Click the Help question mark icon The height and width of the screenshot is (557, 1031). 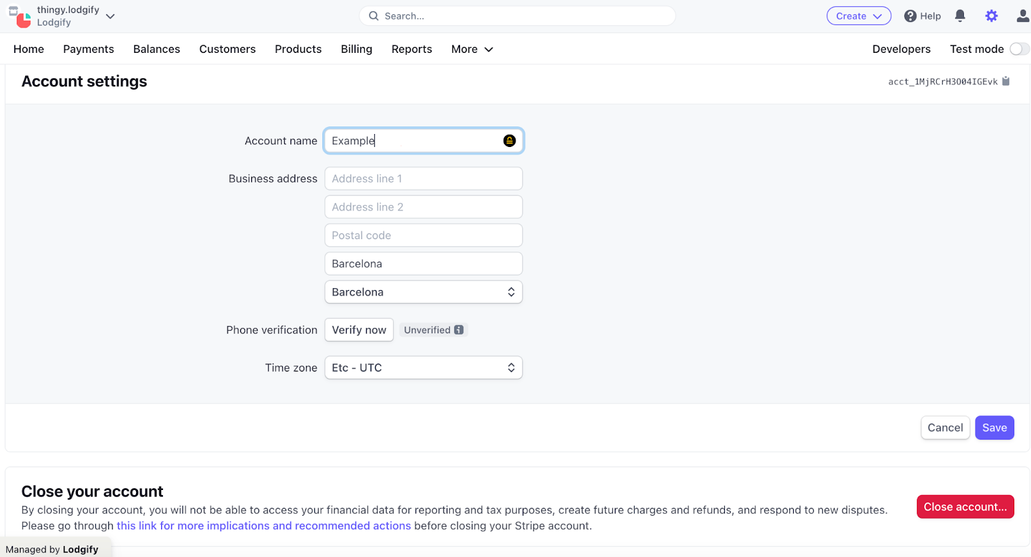(x=910, y=16)
